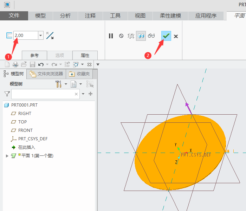Click the Undo arrow in quick access toolbar
Viewport: 246px width, 211px height.
click(41, 64)
